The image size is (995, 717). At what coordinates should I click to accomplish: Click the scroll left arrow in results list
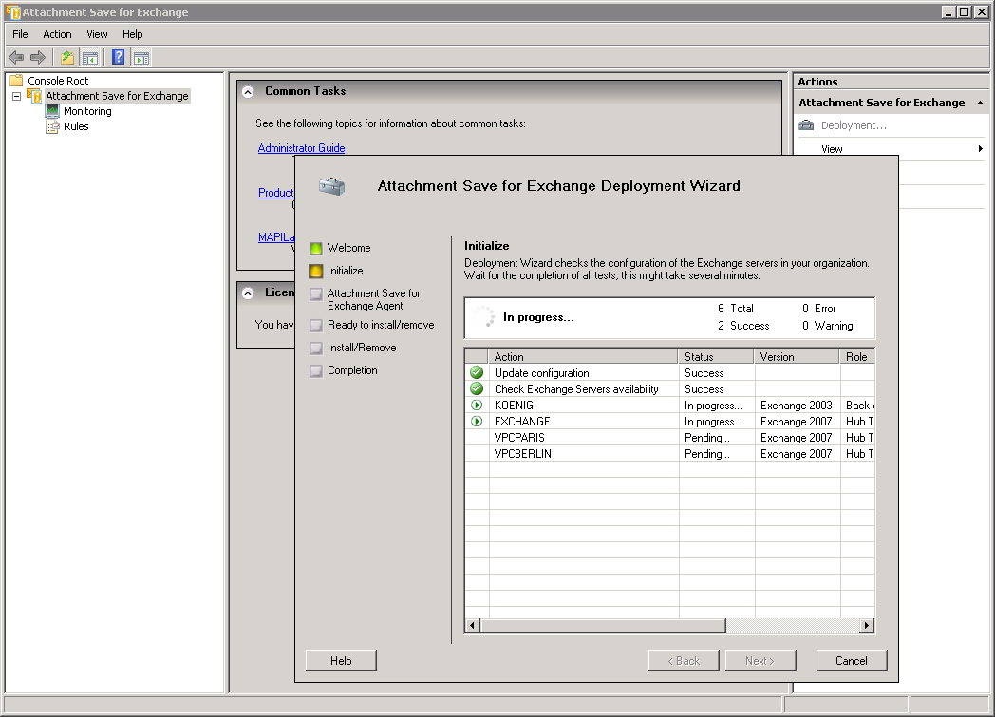click(x=472, y=626)
